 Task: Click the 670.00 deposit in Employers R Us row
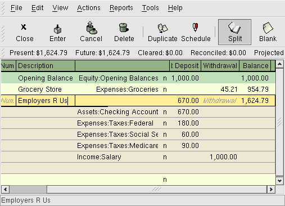click(188, 101)
